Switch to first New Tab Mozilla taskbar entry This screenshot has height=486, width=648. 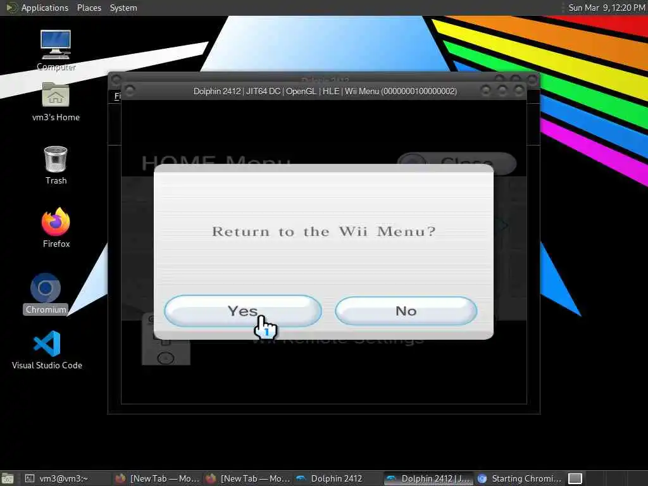point(157,478)
